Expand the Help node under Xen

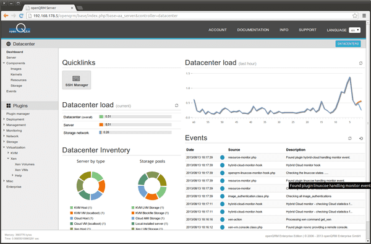click(12, 175)
